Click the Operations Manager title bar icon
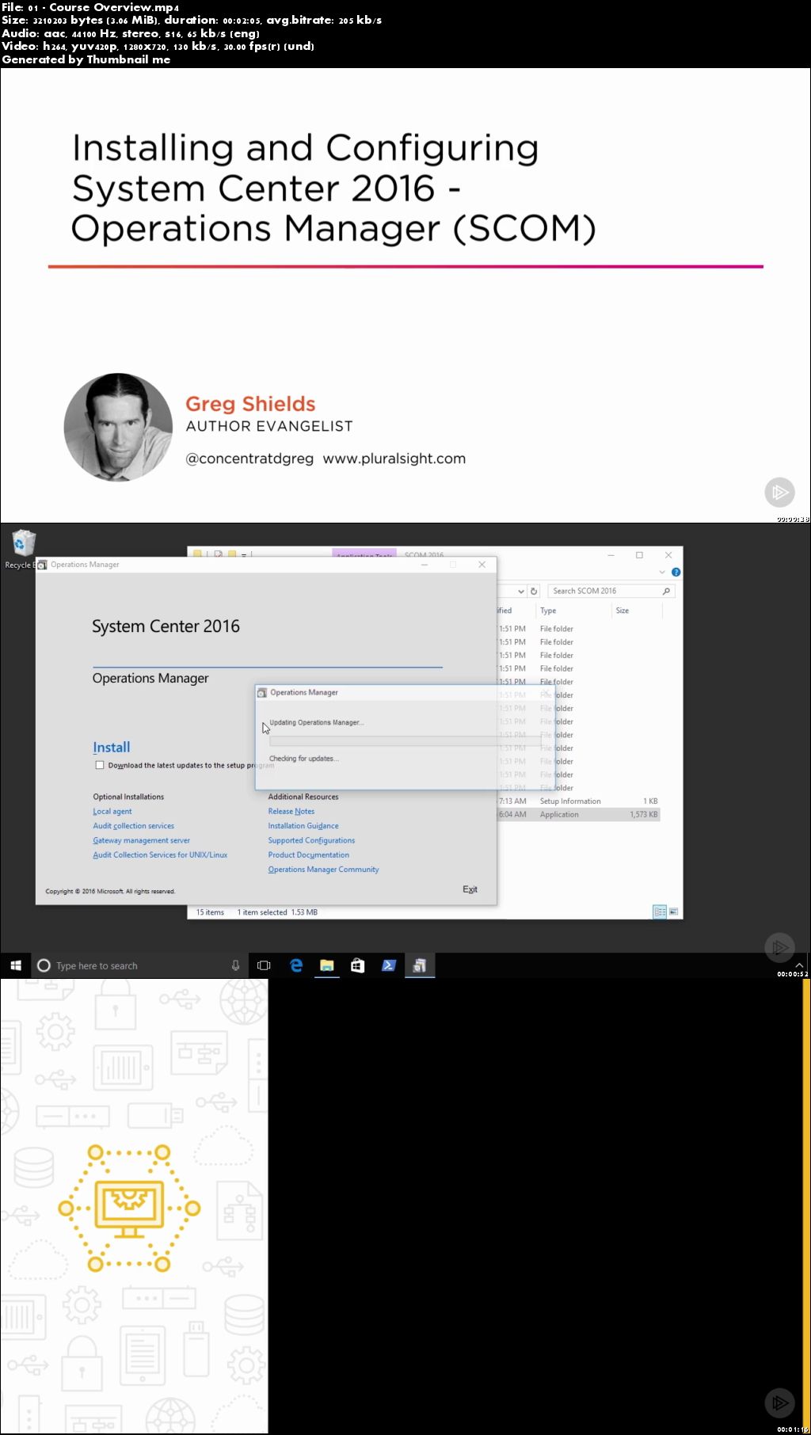Viewport: 811px width, 1435px height. 43,565
